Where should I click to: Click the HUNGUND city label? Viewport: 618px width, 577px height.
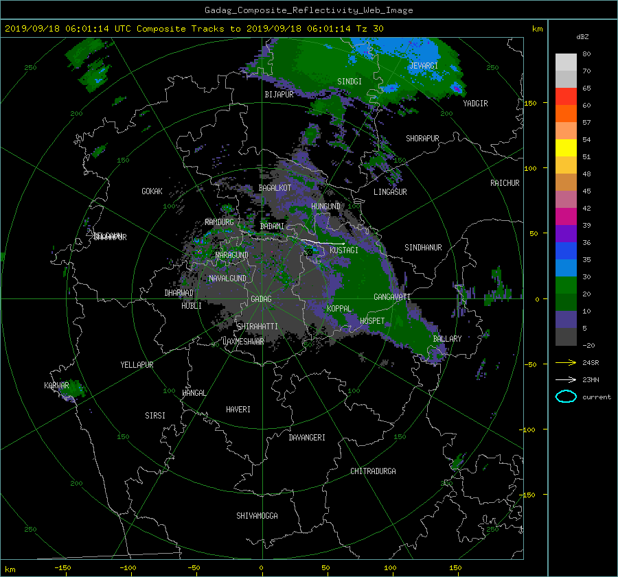tap(325, 207)
